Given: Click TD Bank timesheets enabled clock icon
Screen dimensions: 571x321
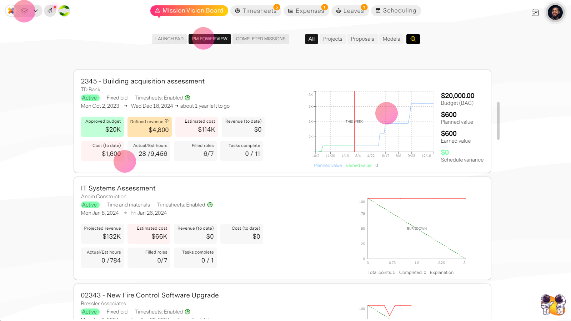Looking at the screenshot, I should [x=187, y=98].
